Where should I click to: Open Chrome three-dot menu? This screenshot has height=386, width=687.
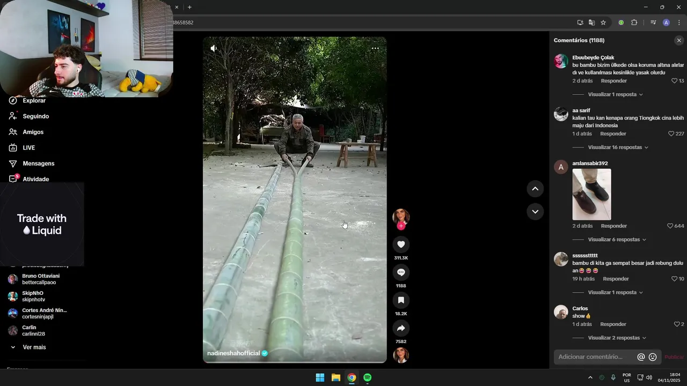[679, 23]
